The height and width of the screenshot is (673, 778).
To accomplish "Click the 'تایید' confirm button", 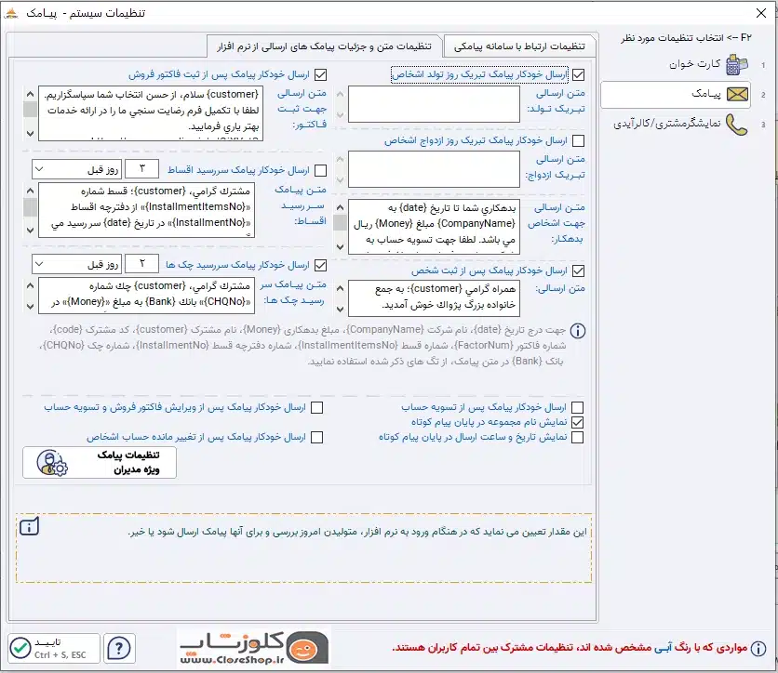I will (x=54, y=648).
